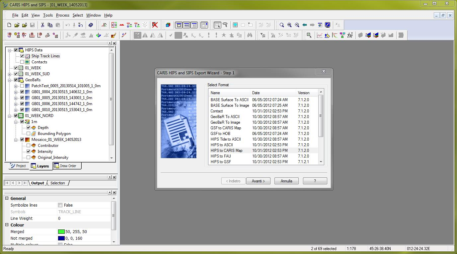Click the Annulla button
Image resolution: width=457 pixels, height=254 pixels.
[x=286, y=181]
